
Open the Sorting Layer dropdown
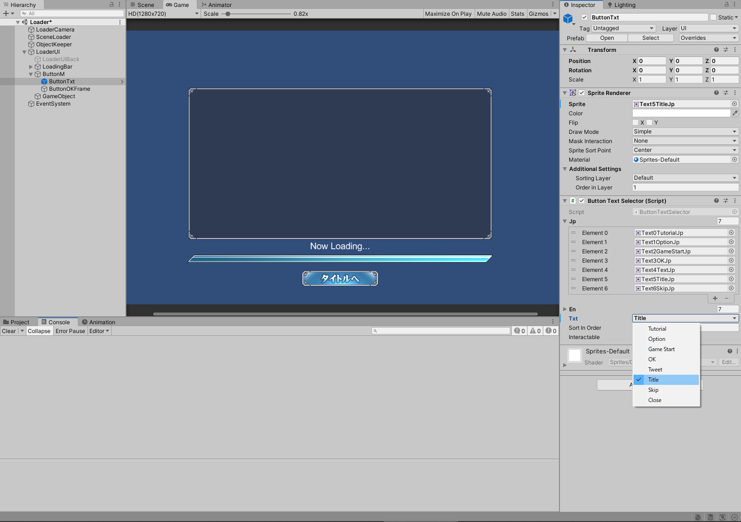coord(685,178)
